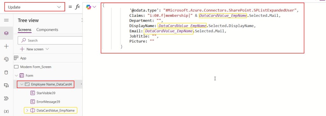This screenshot has width=326, height=116.
Task: Expand the New screen dropdown chevron
Action: click(47, 49)
